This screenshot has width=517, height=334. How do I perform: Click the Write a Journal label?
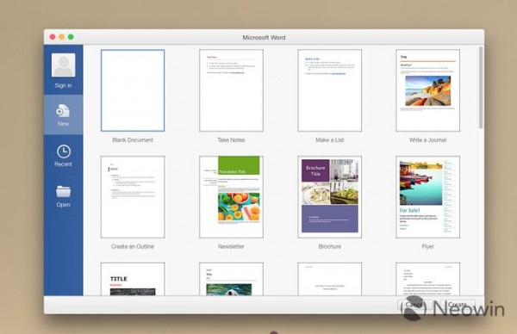coord(427,140)
